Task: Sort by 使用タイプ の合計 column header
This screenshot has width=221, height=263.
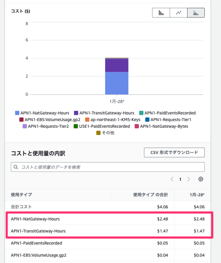Action: pyautogui.click(x=150, y=195)
